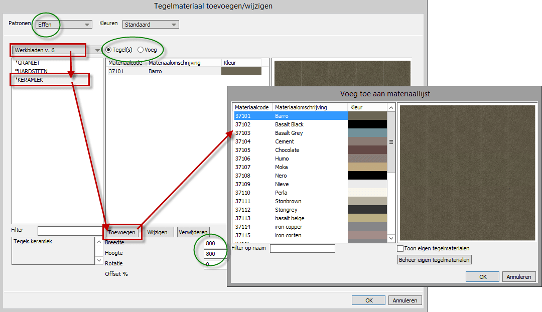Click the Filter op naam input field

pos(302,248)
